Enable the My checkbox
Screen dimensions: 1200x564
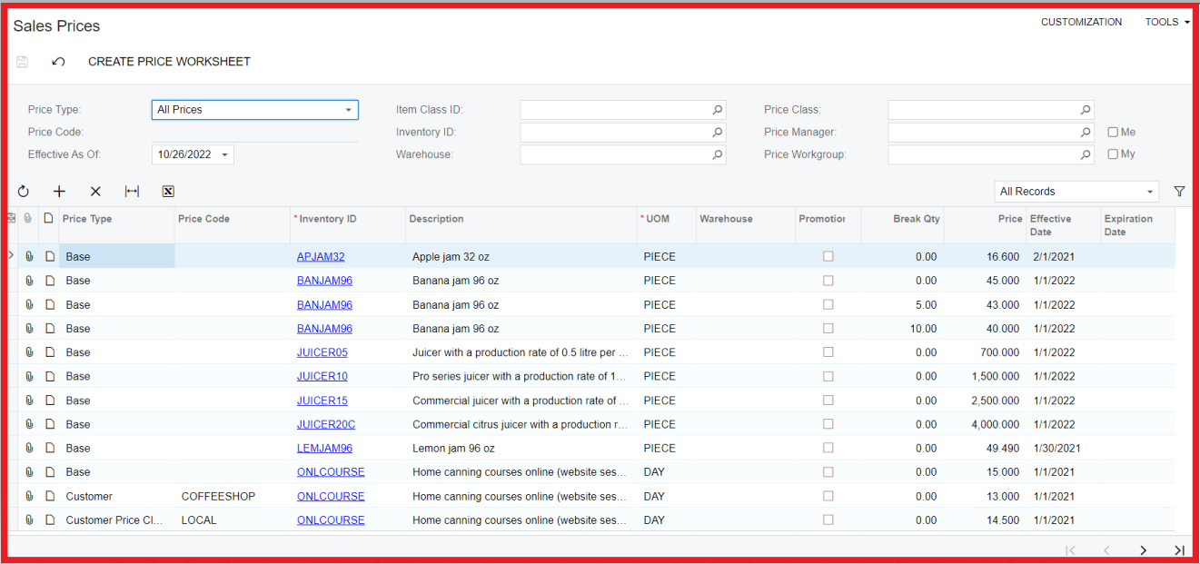click(1113, 153)
